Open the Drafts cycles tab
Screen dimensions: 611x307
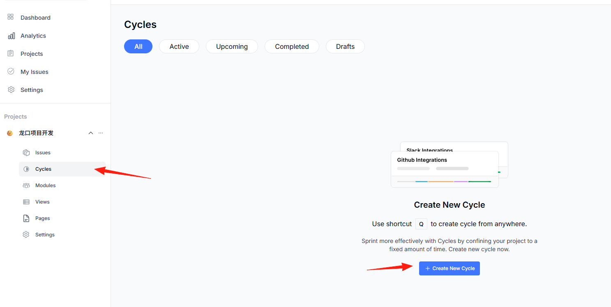[x=345, y=46]
